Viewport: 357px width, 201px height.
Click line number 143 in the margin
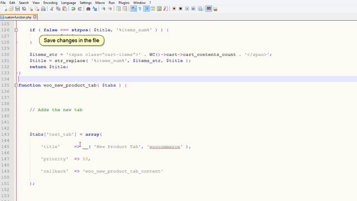pyautogui.click(x=5, y=135)
